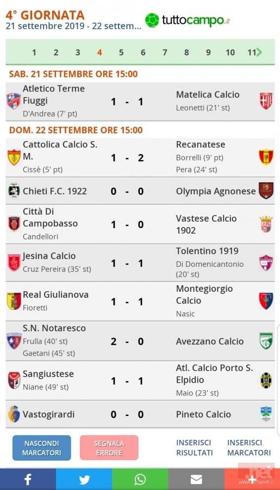Open the Avezzano Calcio team crest
280x490 pixels.
266,341
